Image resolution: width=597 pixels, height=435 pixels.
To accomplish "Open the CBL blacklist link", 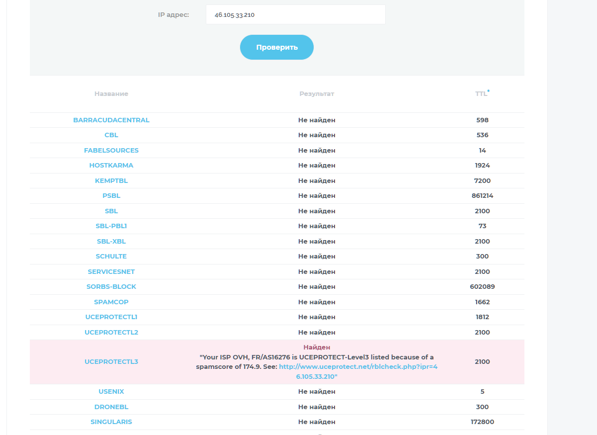I will 111,135.
